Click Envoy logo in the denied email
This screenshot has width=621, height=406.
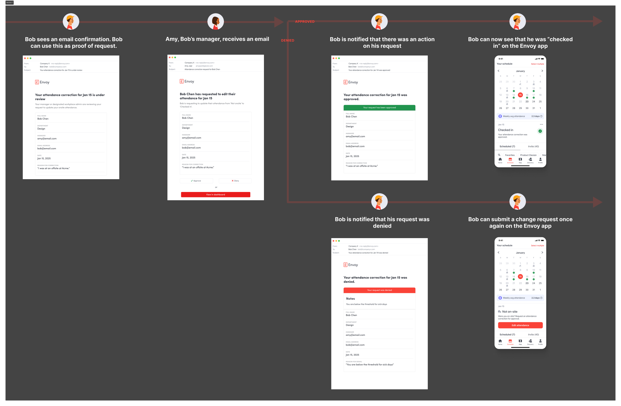[x=350, y=265]
